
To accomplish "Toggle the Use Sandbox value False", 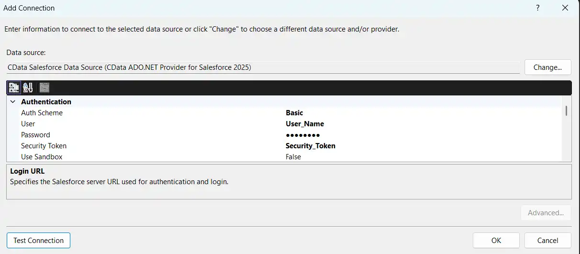I will coord(293,157).
